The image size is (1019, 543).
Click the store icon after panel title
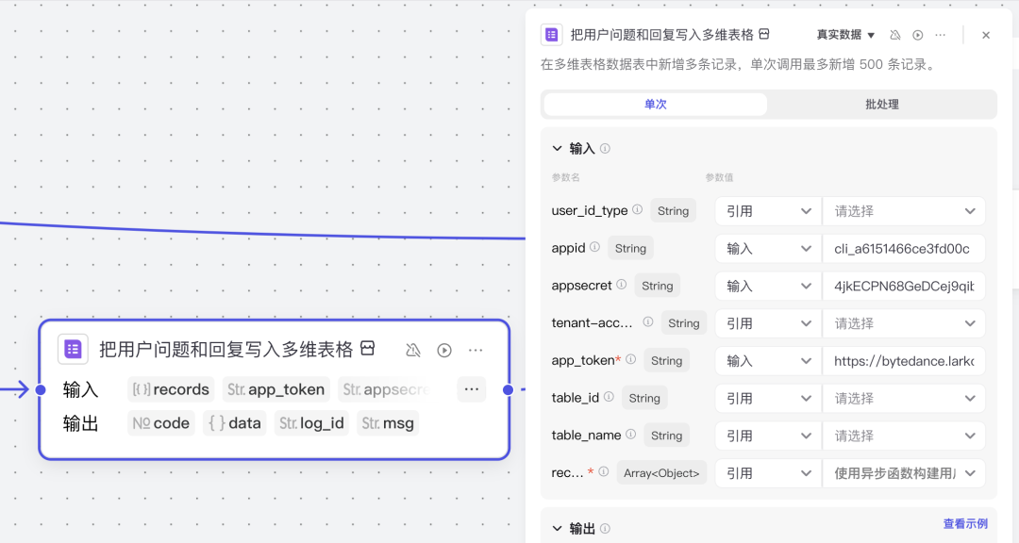click(764, 34)
